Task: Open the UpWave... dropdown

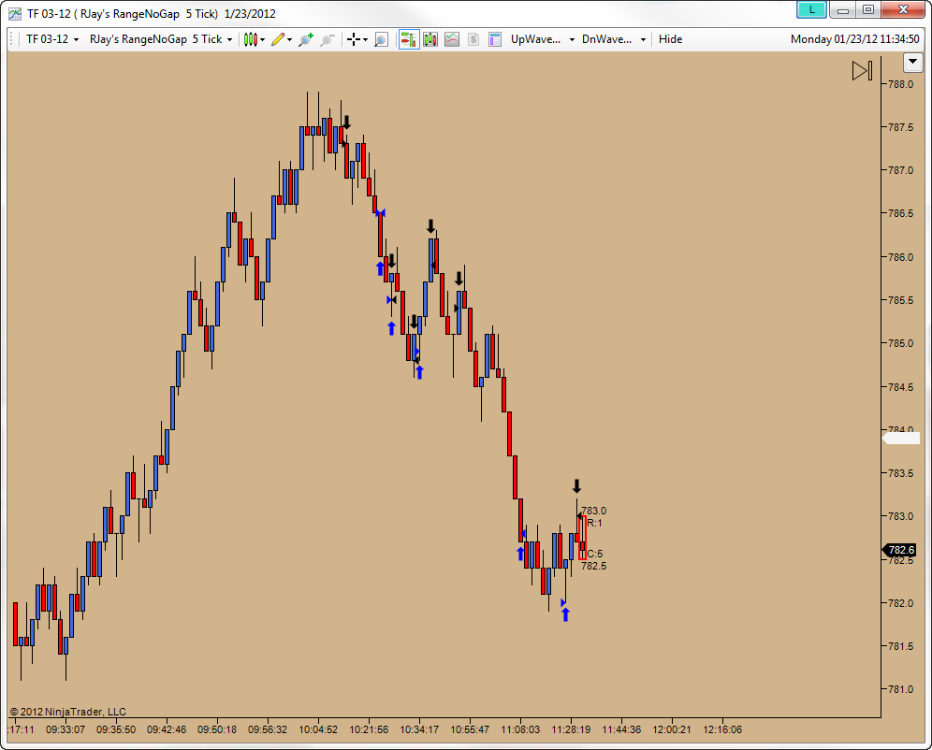Action: (542, 40)
